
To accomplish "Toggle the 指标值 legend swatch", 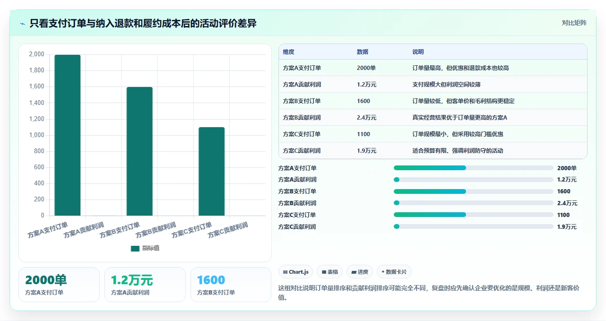I will [x=135, y=248].
